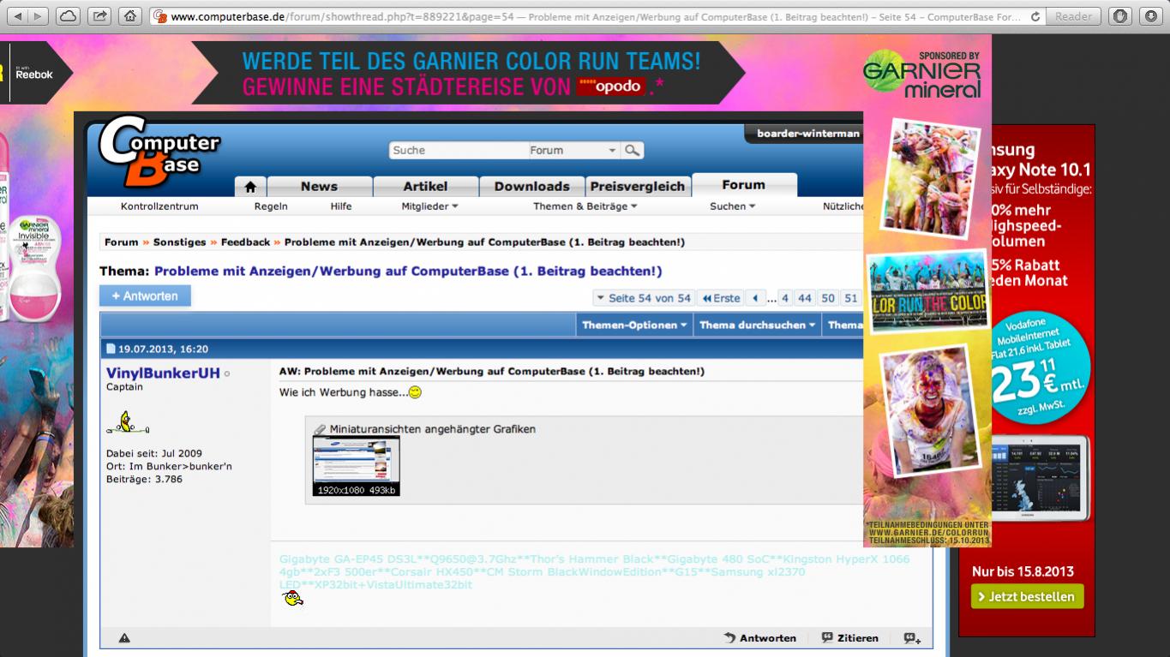The width and height of the screenshot is (1170, 657).
Task: Go to page 44 in pagination
Action: (x=804, y=298)
